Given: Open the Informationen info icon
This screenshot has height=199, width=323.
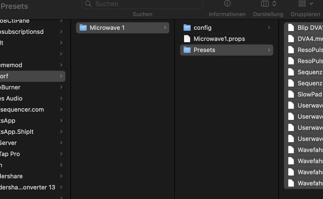Looking at the screenshot, I should 227,3.
